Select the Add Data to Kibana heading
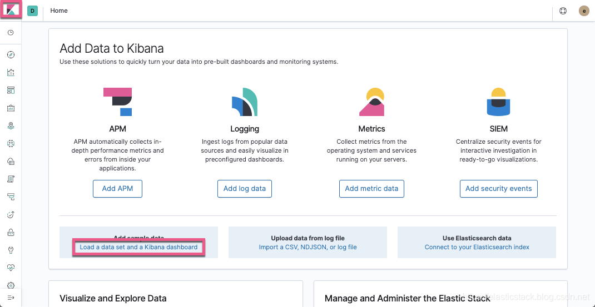The height and width of the screenshot is (307, 595). coord(112,48)
